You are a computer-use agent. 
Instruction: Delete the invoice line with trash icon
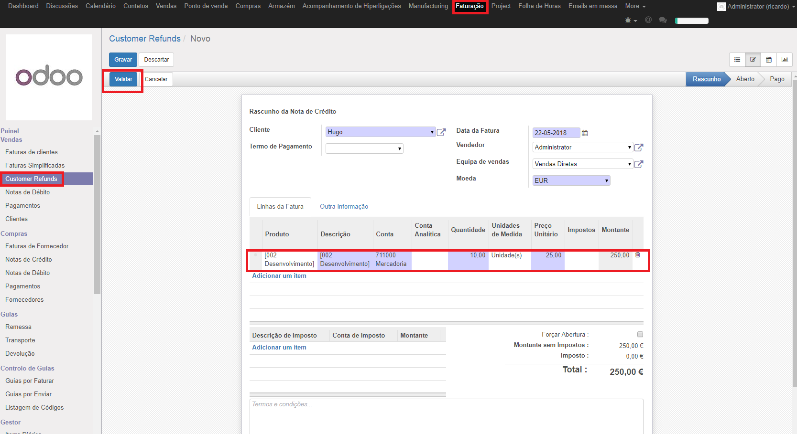637,255
